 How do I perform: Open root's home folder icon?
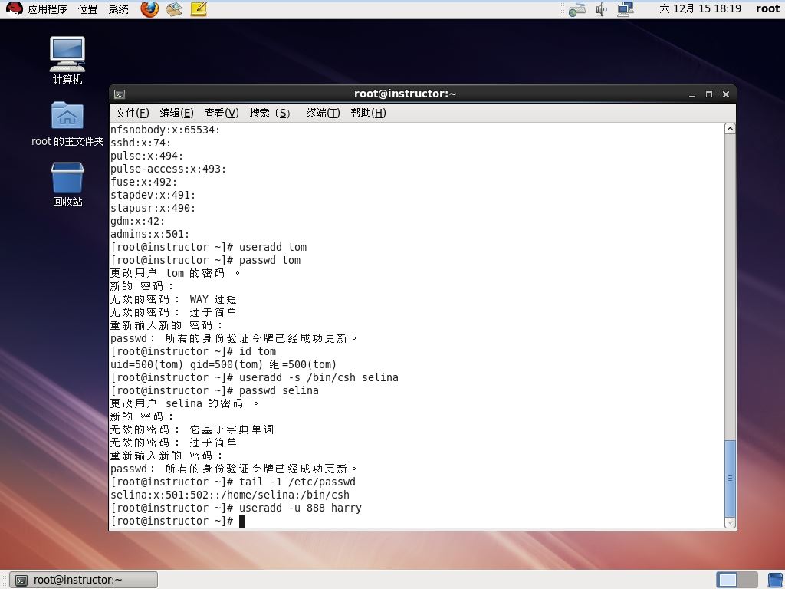coord(67,123)
